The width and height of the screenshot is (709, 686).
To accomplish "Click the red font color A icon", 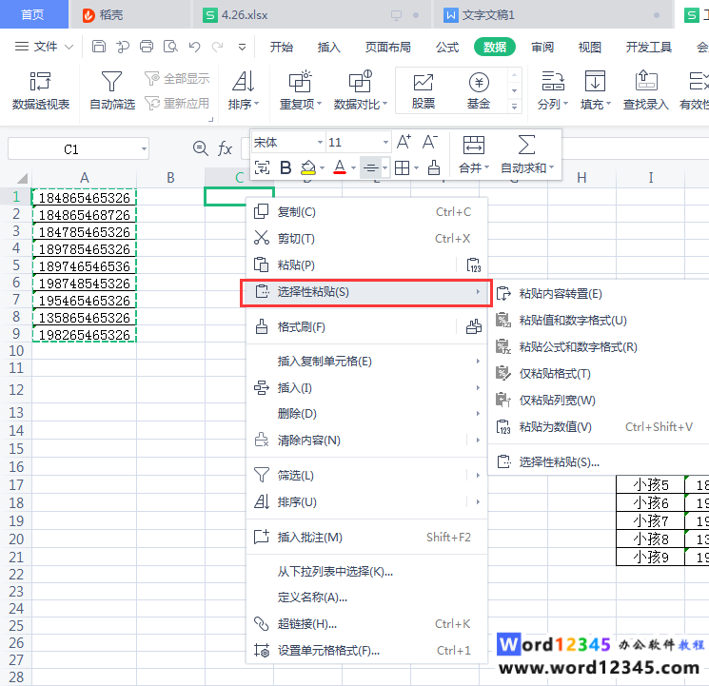I will [x=340, y=167].
